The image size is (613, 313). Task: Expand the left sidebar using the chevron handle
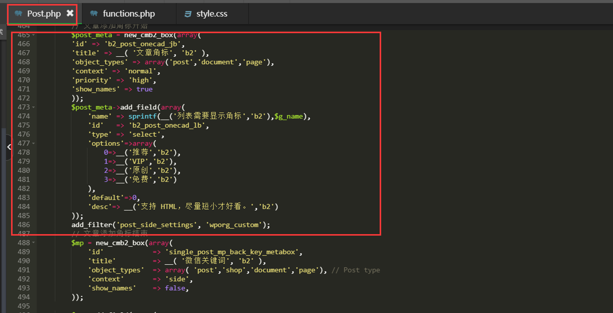pyautogui.click(x=9, y=147)
